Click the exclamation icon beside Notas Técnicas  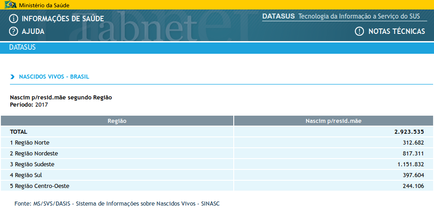[359, 31]
